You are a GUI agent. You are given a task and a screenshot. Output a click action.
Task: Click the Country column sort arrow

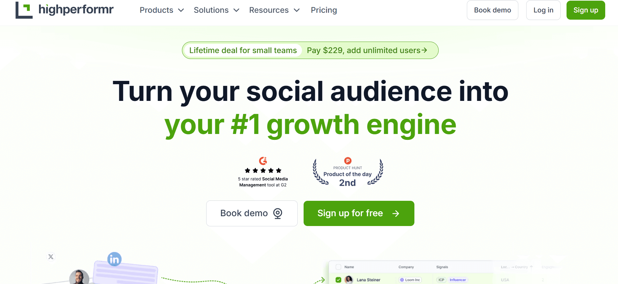(531, 267)
